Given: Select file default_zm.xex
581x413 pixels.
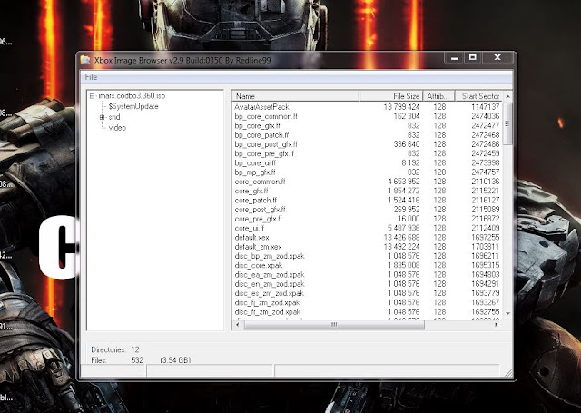Looking at the screenshot, I should click(258, 247).
